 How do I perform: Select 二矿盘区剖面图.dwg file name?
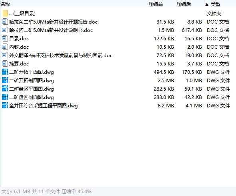[x=32, y=97]
